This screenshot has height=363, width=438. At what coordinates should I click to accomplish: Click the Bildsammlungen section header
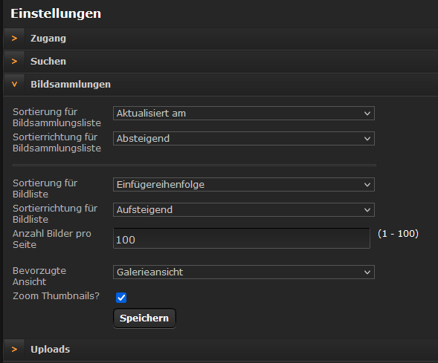click(x=221, y=85)
